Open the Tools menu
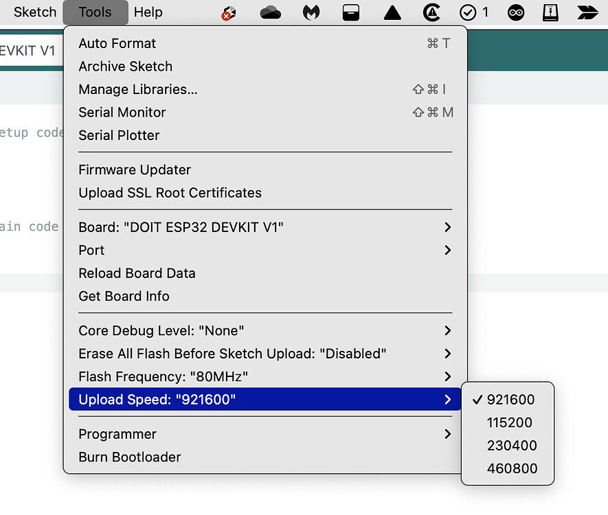608x515 pixels. click(x=95, y=12)
